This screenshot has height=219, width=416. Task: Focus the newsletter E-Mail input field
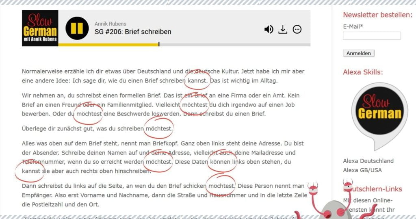[x=372, y=36]
